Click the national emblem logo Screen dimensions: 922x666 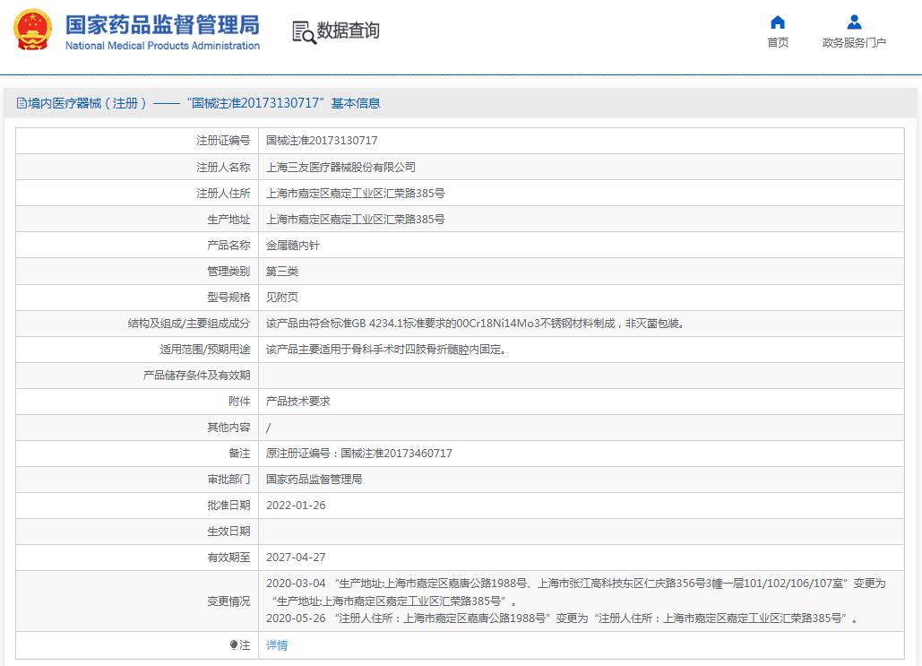(32, 30)
